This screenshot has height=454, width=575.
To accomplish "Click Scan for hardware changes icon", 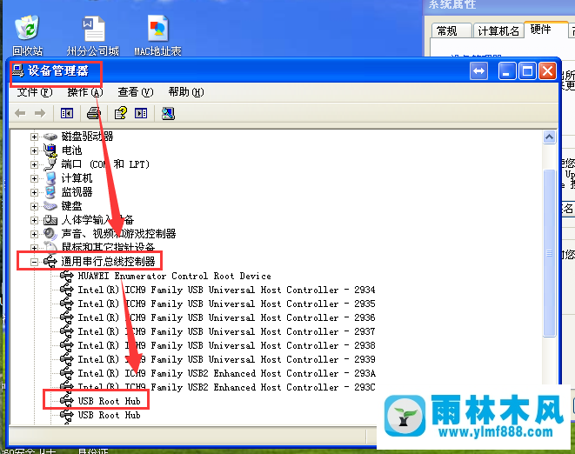I will (x=168, y=113).
